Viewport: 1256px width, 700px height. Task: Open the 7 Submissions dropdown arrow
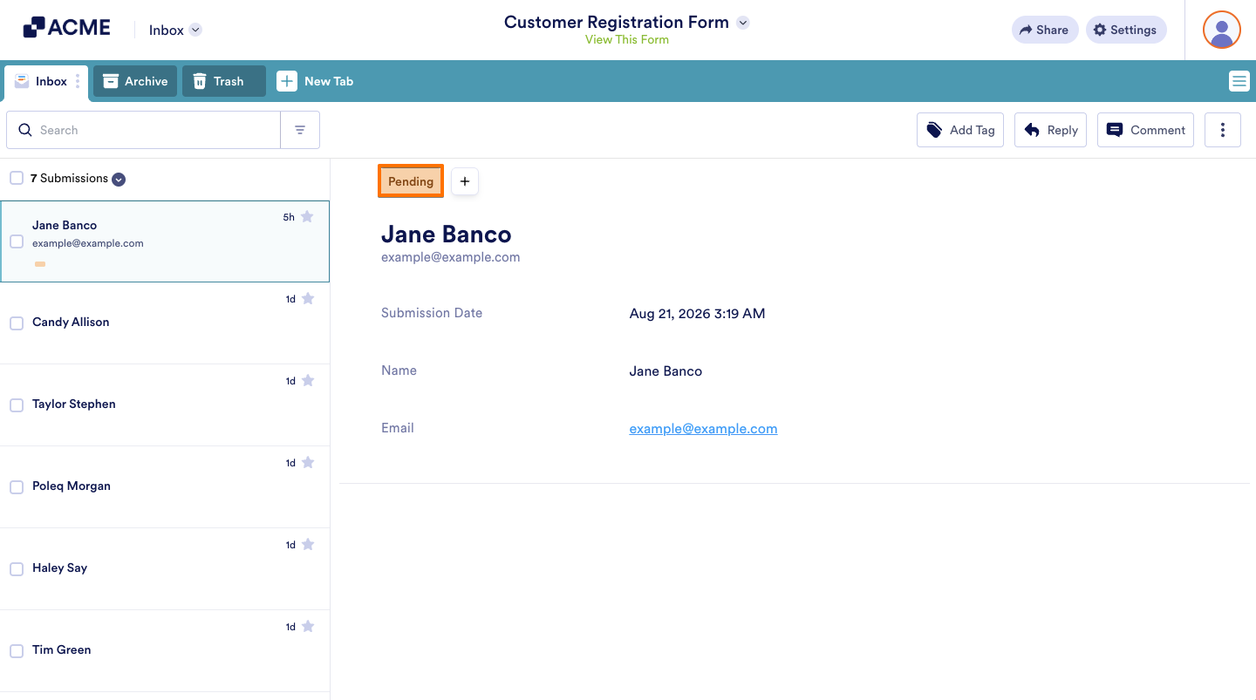119,179
